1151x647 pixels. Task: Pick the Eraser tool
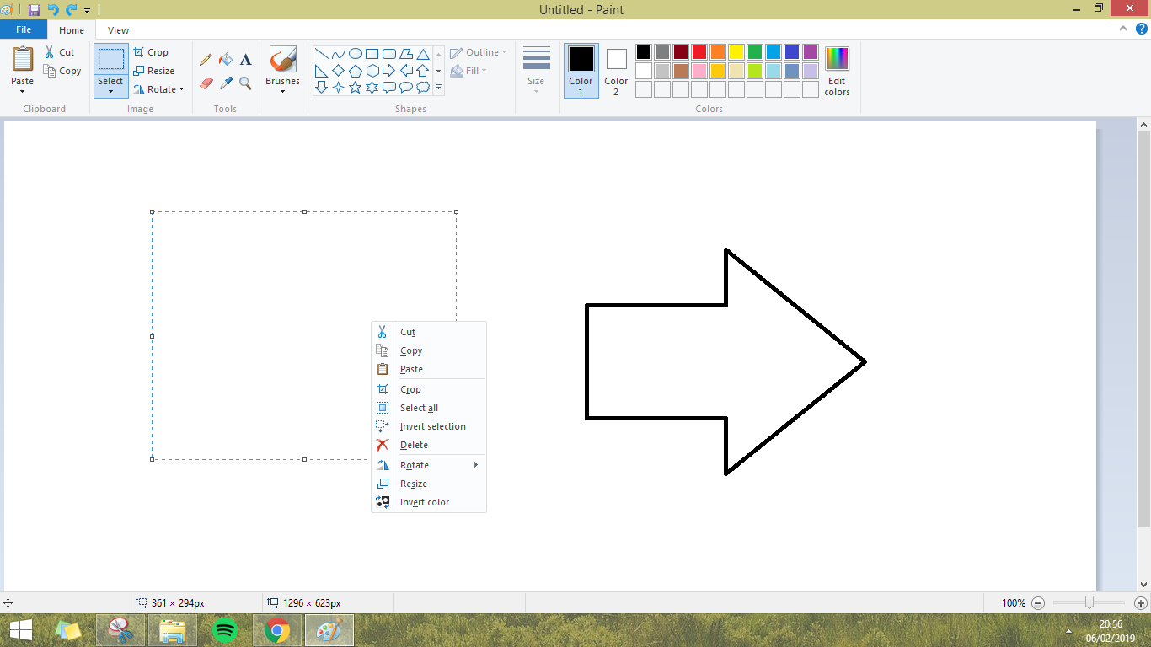(206, 83)
